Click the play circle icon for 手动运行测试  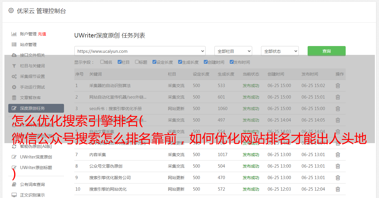14,87
